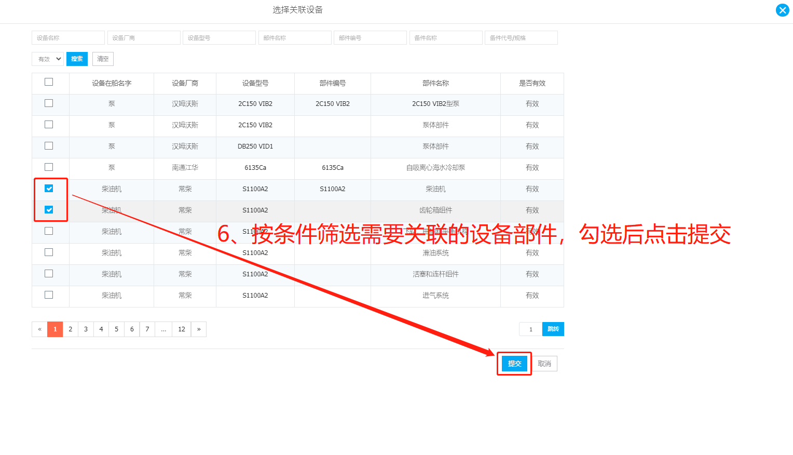Go to page 5
The height and width of the screenshot is (455, 793).
click(x=116, y=329)
